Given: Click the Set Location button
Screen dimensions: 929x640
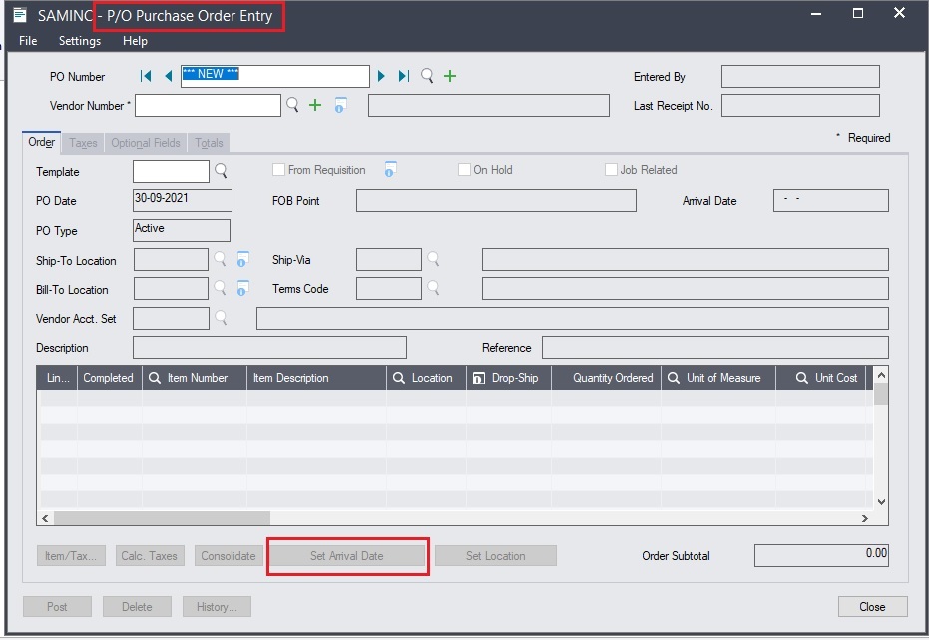Looking at the screenshot, I should (x=495, y=556).
